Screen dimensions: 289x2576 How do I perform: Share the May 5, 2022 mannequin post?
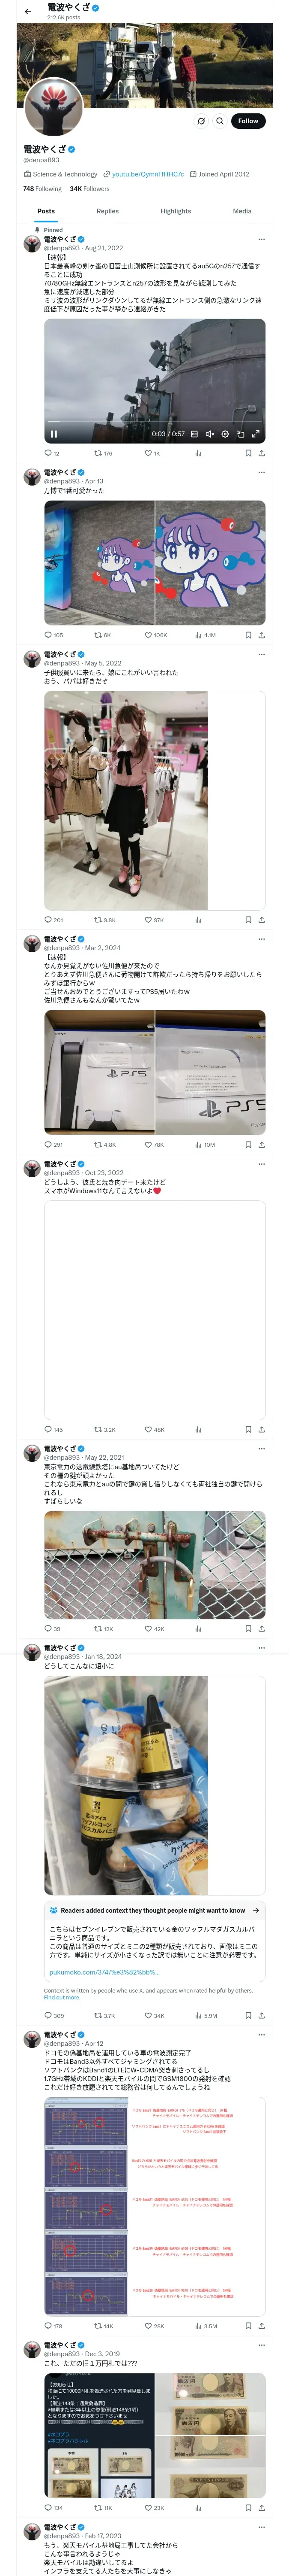[x=261, y=919]
